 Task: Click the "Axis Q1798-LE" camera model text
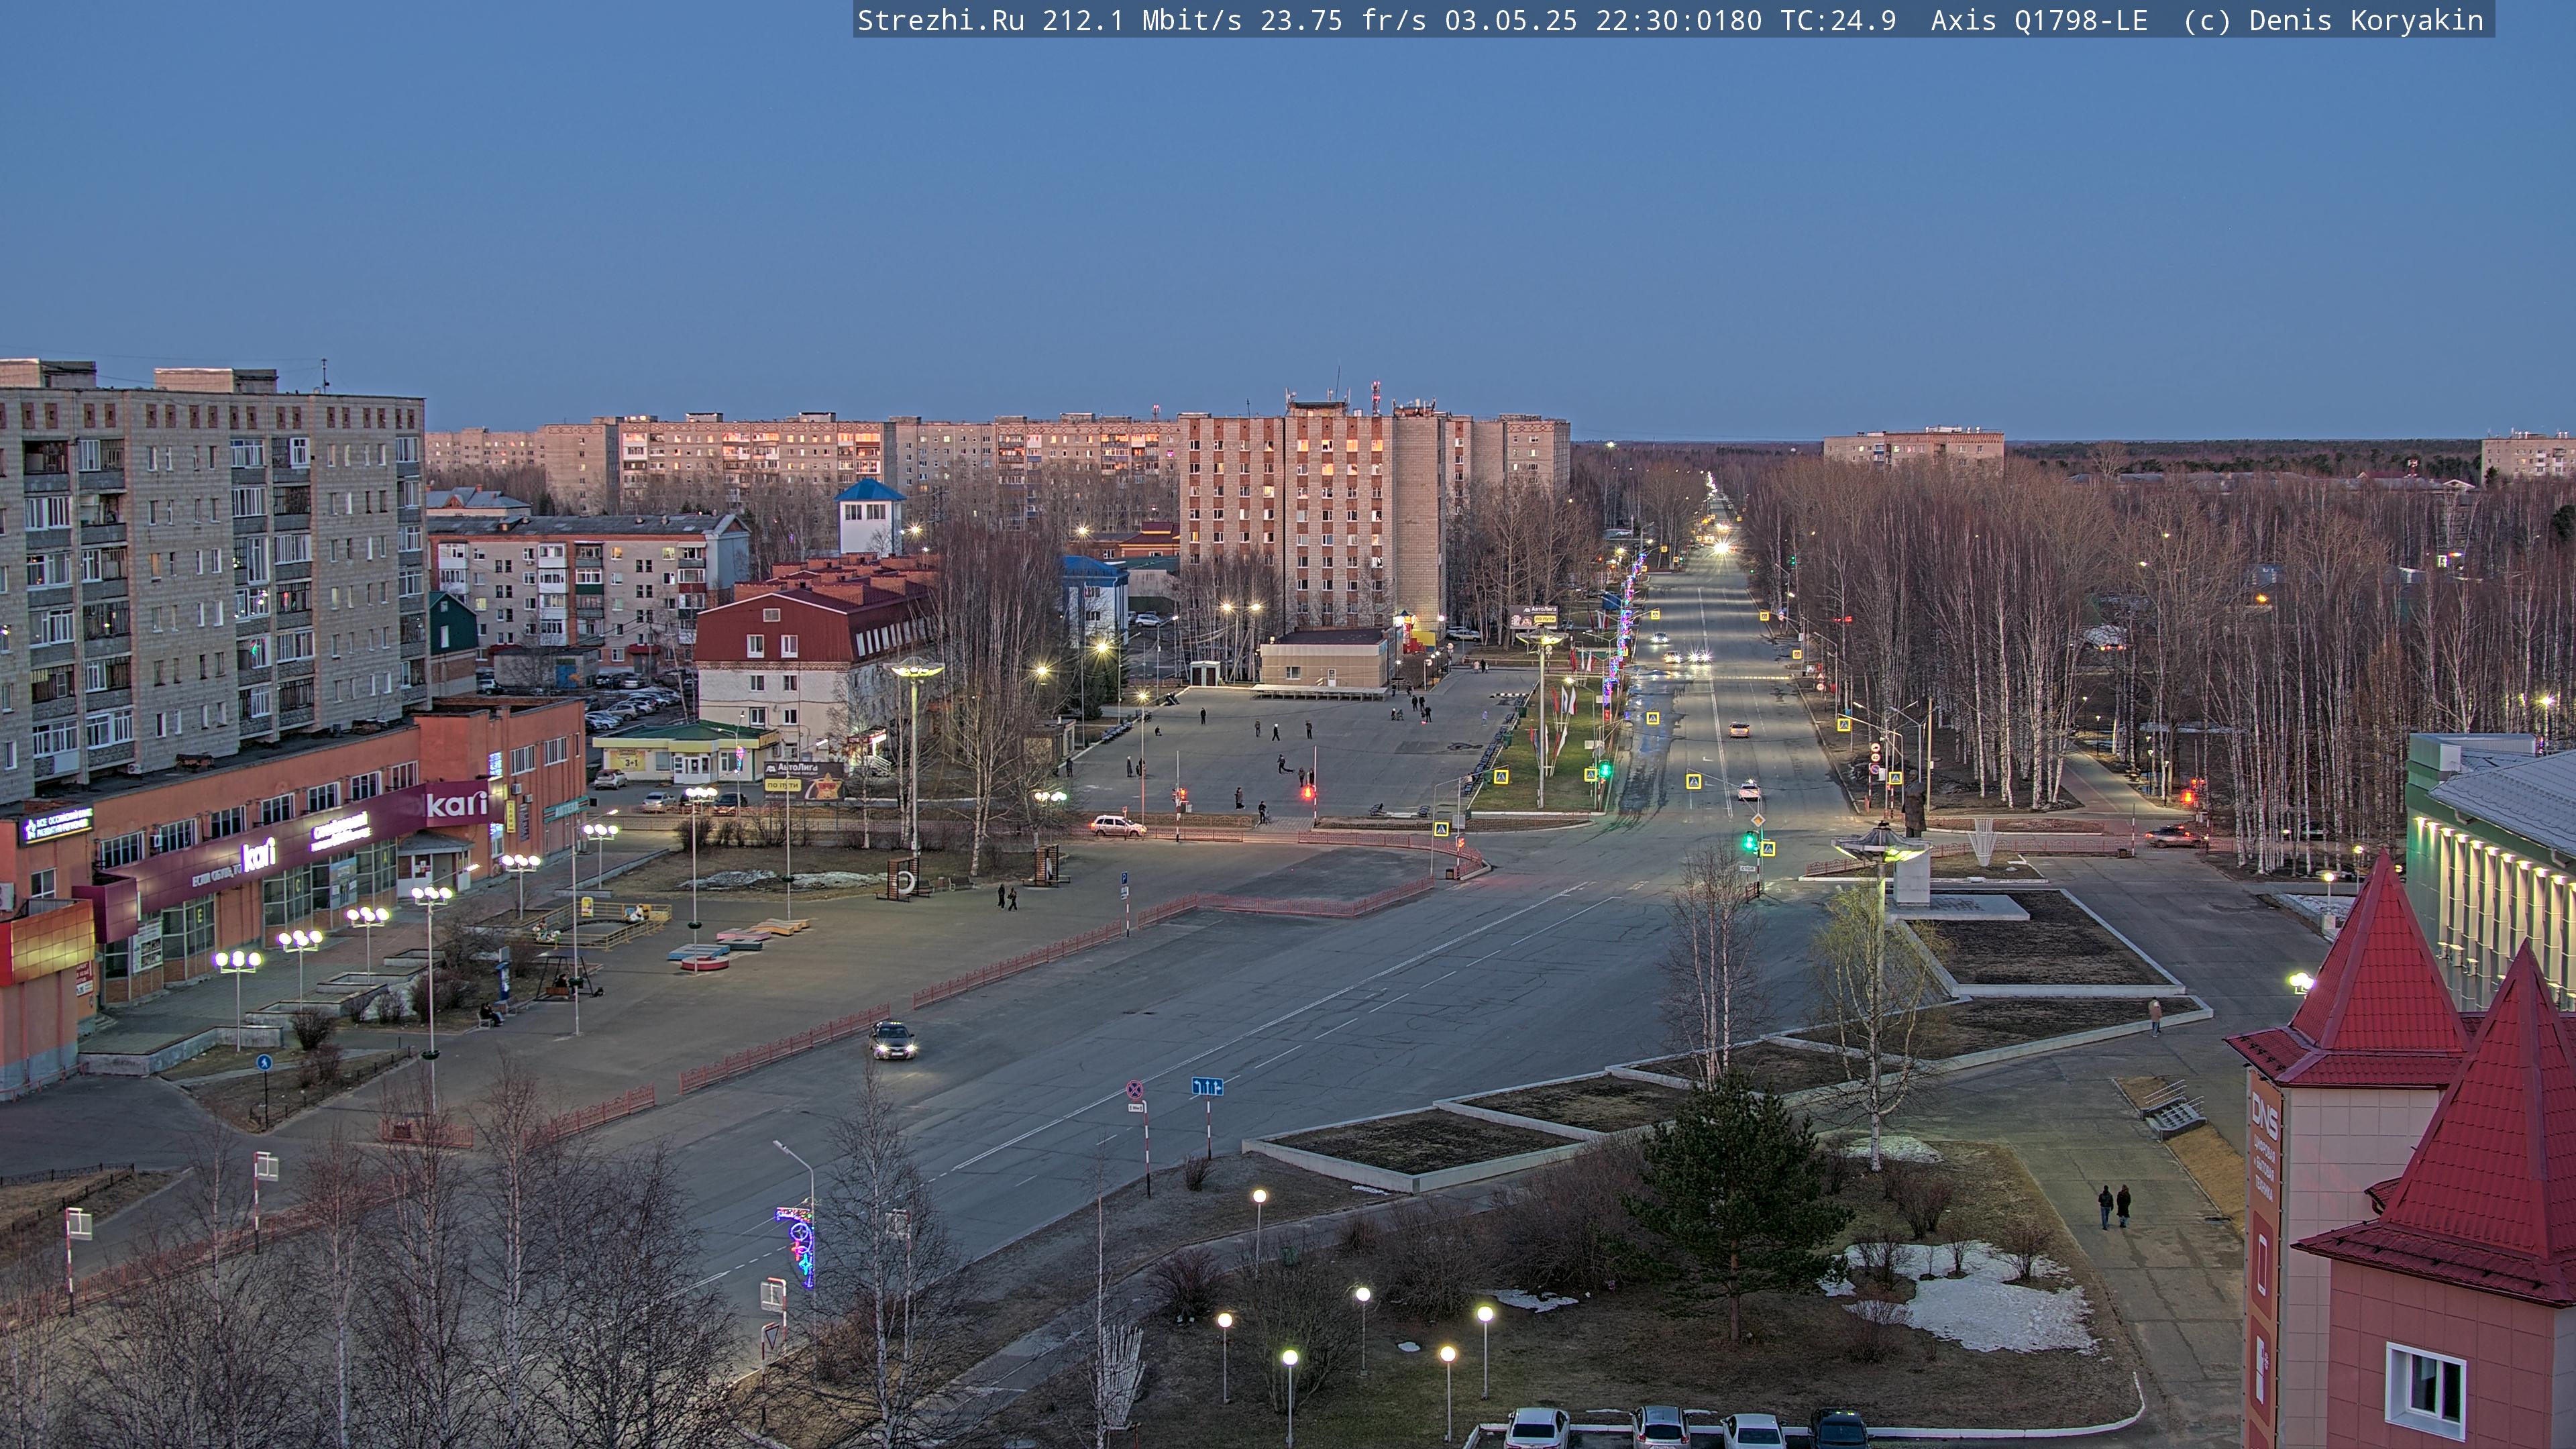click(x=2039, y=20)
